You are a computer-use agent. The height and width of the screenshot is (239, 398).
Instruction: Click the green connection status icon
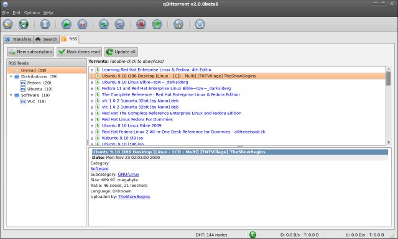click(x=252, y=235)
